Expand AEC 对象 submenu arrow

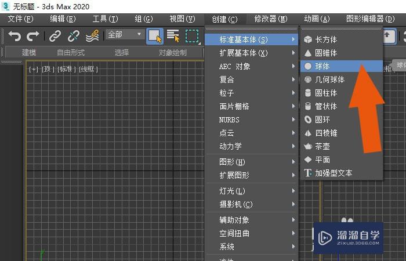click(293, 66)
